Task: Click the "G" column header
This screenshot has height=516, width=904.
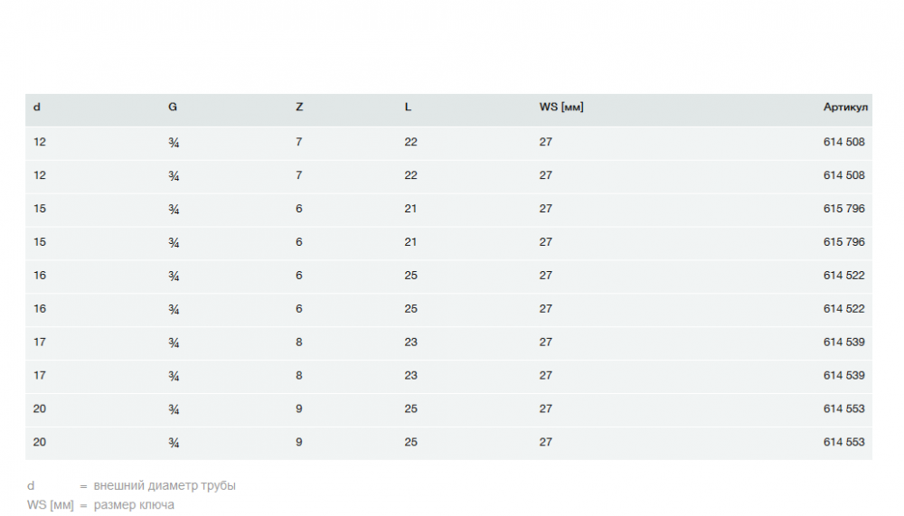Action: tap(173, 108)
